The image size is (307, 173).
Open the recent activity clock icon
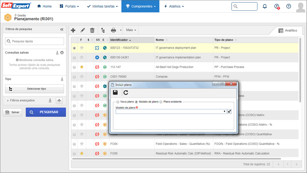pos(277,6)
